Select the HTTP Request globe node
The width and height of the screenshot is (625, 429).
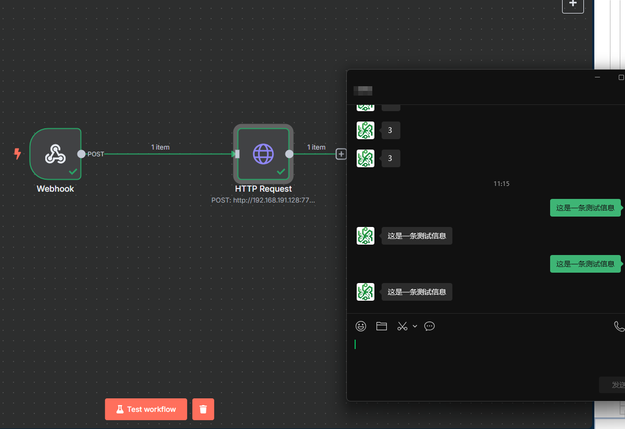263,154
